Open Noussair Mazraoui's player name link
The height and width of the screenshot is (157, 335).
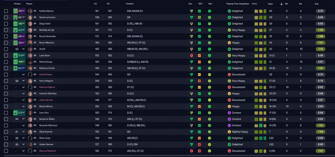pos(48,125)
